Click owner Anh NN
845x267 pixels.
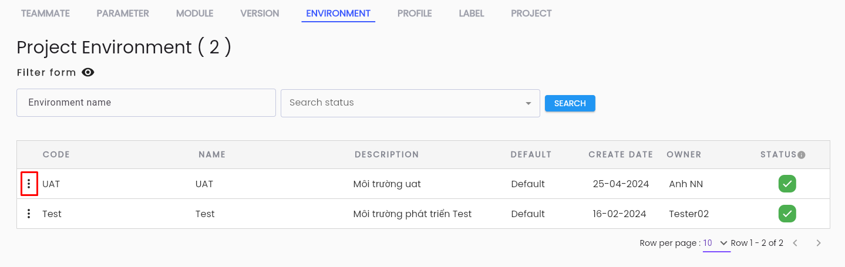point(686,184)
